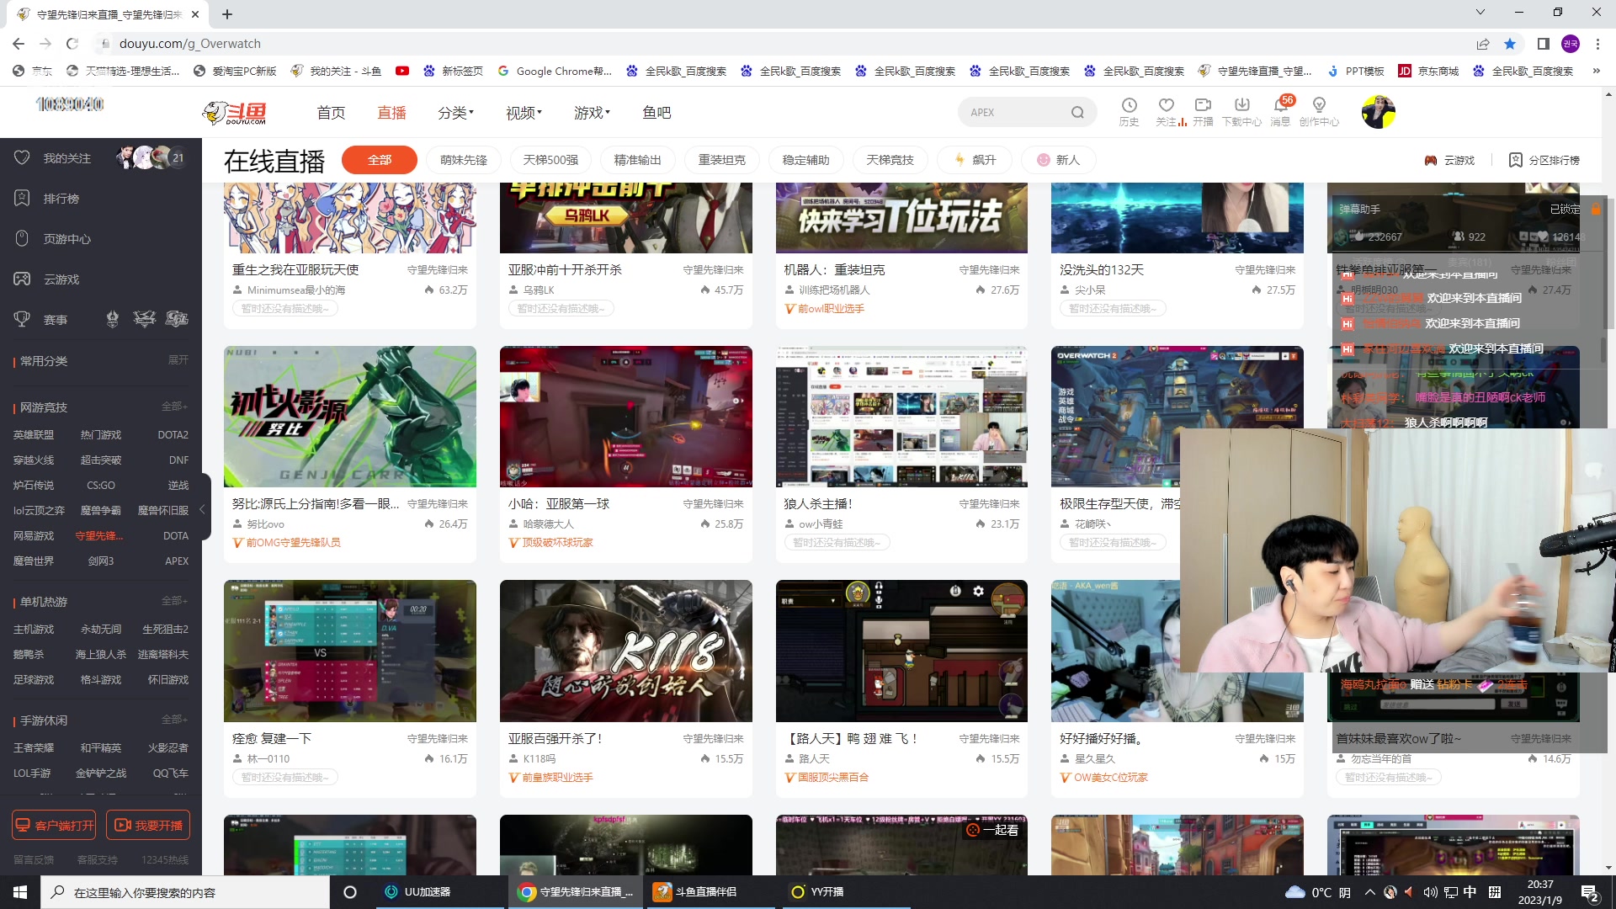Image resolution: width=1616 pixels, height=909 pixels.
Task: Open the start streaming icon in header
Action: [x=1203, y=105]
